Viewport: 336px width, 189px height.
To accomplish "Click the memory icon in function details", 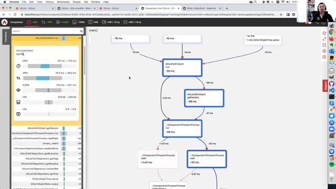I will click(x=18, y=102).
